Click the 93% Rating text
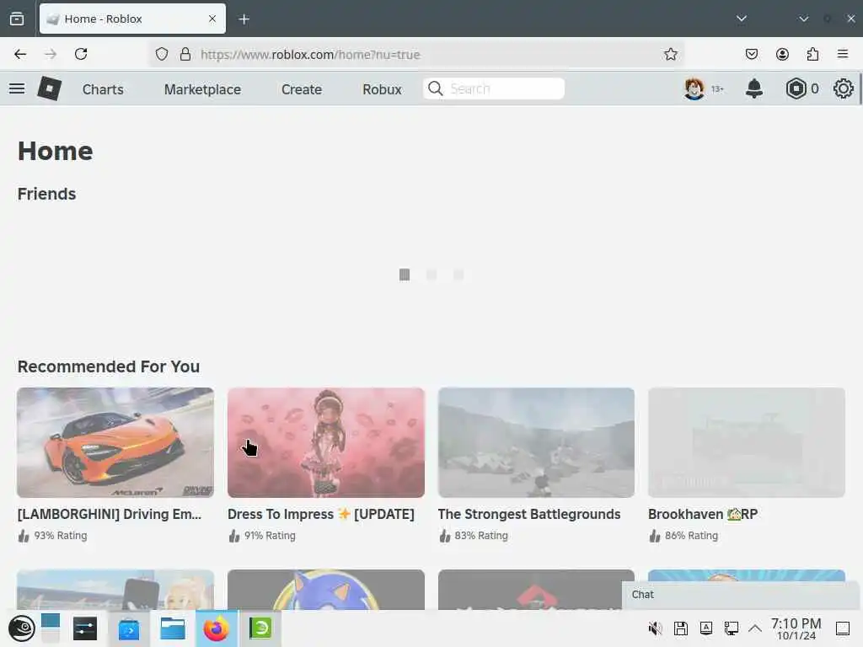Screen dimensions: 863x647 tap(61, 535)
